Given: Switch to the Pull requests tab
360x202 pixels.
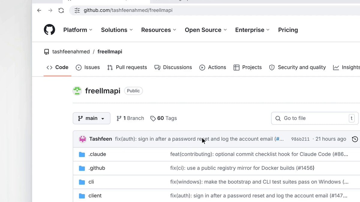Looking at the screenshot, I should click(x=127, y=67).
